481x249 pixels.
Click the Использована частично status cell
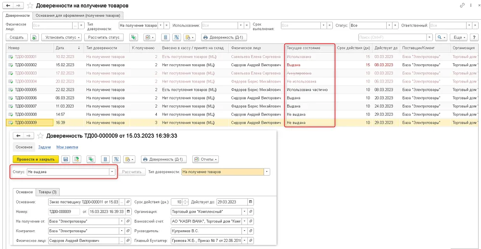(309, 90)
